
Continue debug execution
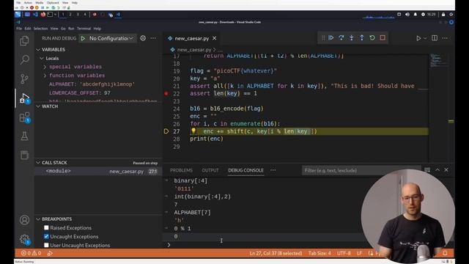331,37
